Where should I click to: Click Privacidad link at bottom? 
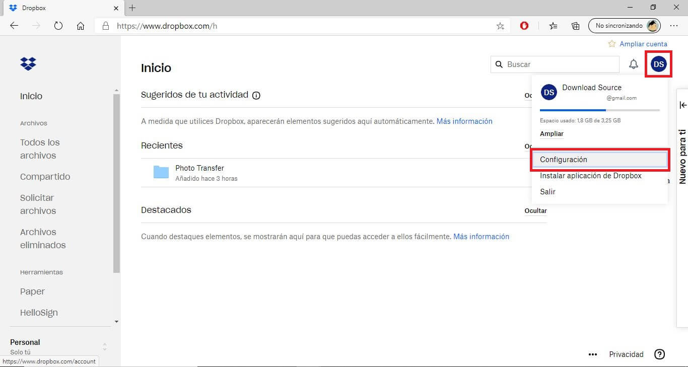tap(626, 354)
